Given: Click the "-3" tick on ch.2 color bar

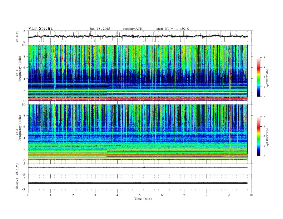Looking at the screenshot, I should tap(264, 117).
